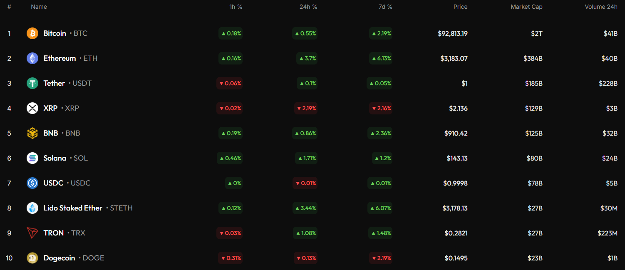
Task: Open the Bitcoin name link
Action: point(55,33)
